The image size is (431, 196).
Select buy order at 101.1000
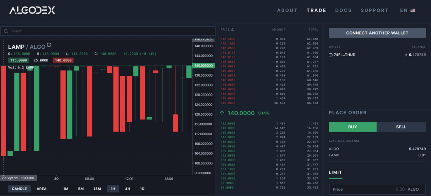[x=269, y=169]
